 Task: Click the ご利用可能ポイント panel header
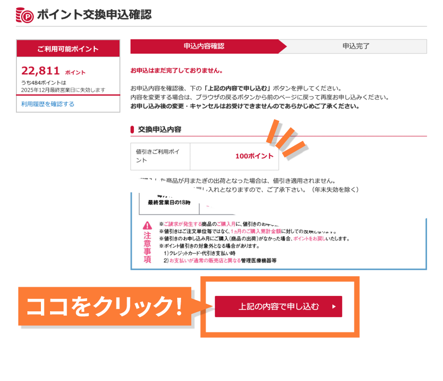tap(68, 49)
